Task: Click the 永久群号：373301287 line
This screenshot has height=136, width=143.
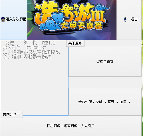Action: [25, 48]
